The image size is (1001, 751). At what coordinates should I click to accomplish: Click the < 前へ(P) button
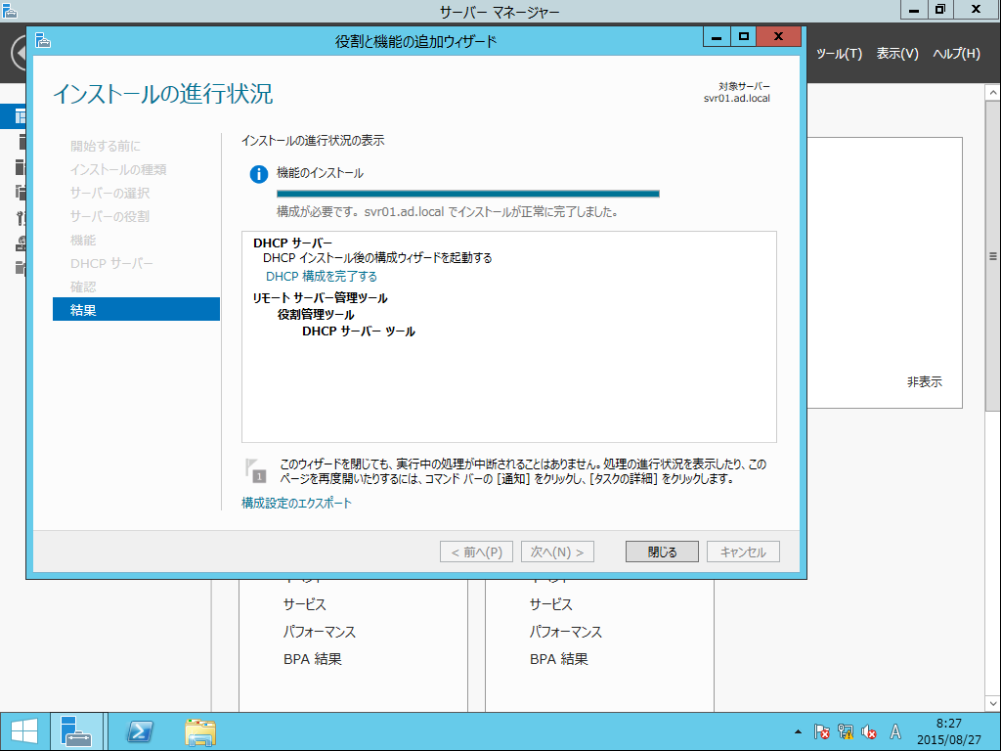coord(476,552)
